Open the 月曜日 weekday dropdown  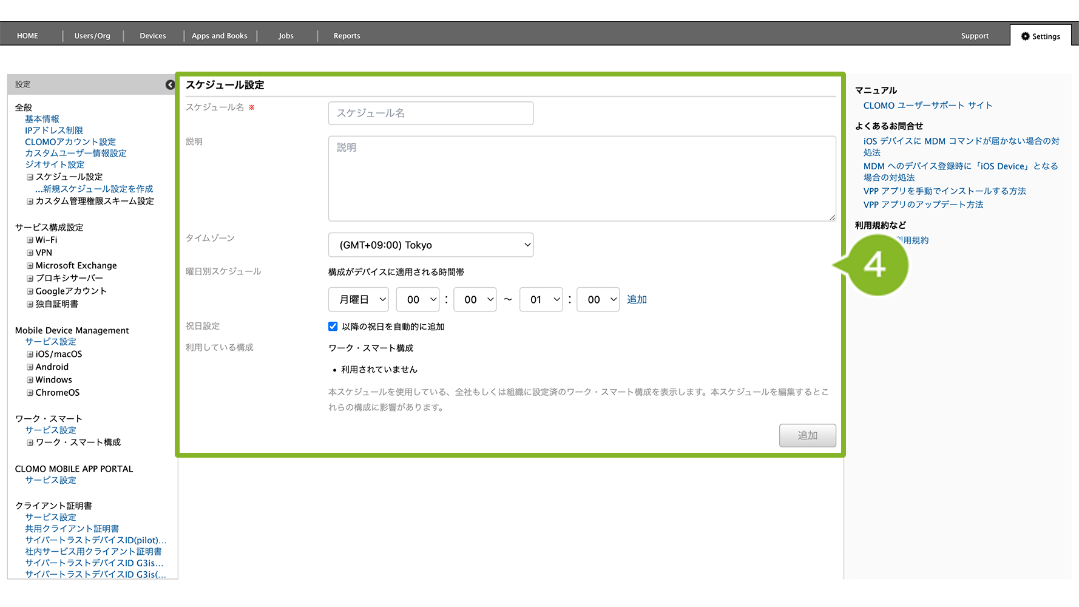(x=359, y=300)
